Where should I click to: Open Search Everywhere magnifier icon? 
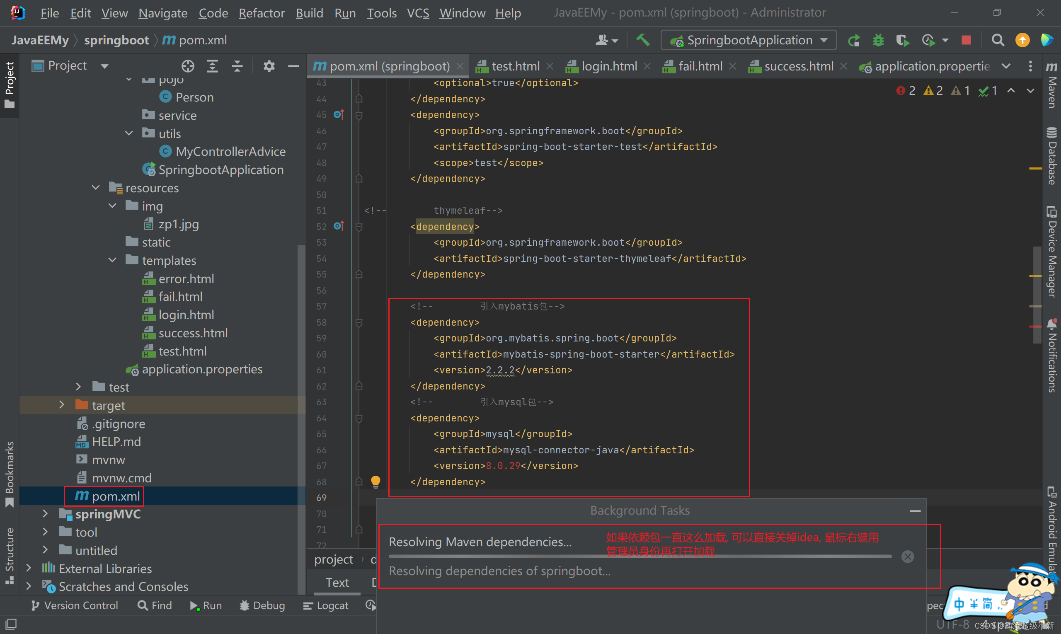click(998, 40)
